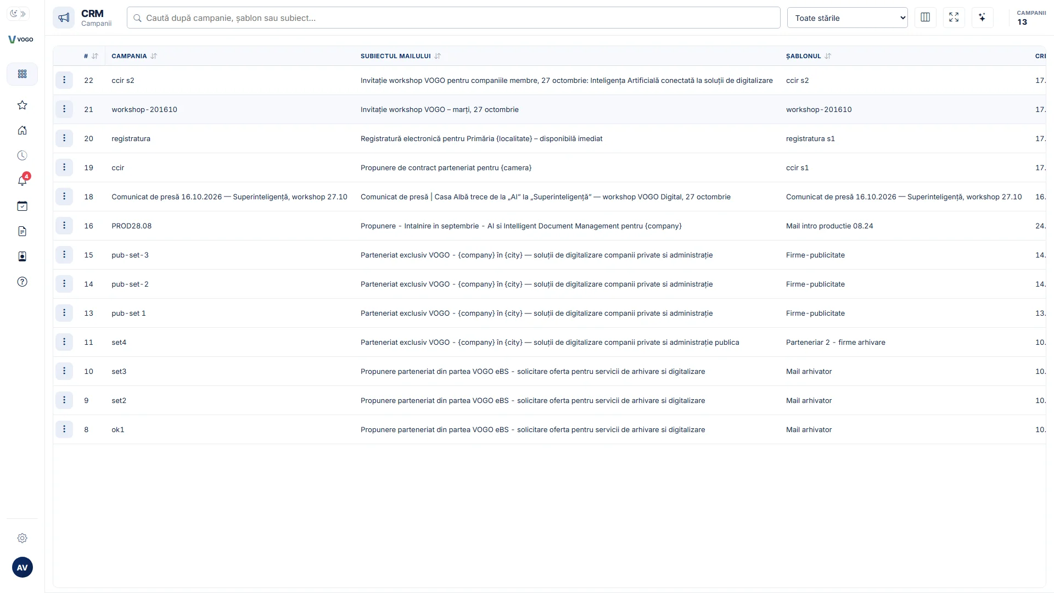Go to home icon in sidebar
1054x593 pixels.
pos(22,130)
